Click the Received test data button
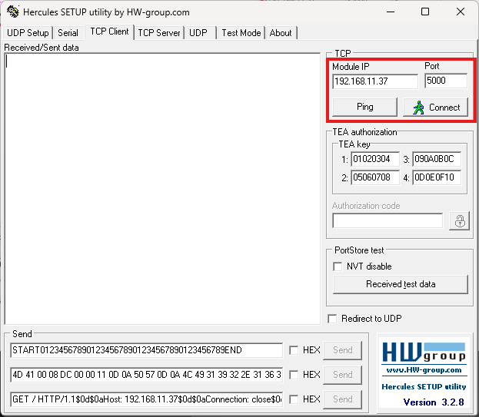The width and height of the screenshot is (479, 417). tap(400, 284)
